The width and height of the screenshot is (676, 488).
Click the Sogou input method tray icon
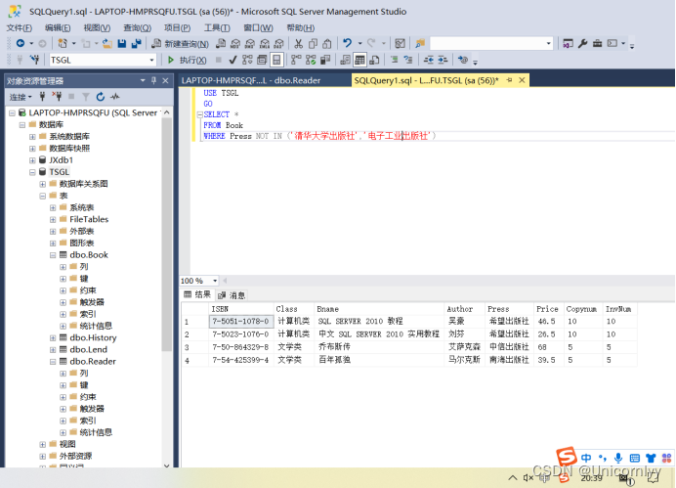pos(564,477)
